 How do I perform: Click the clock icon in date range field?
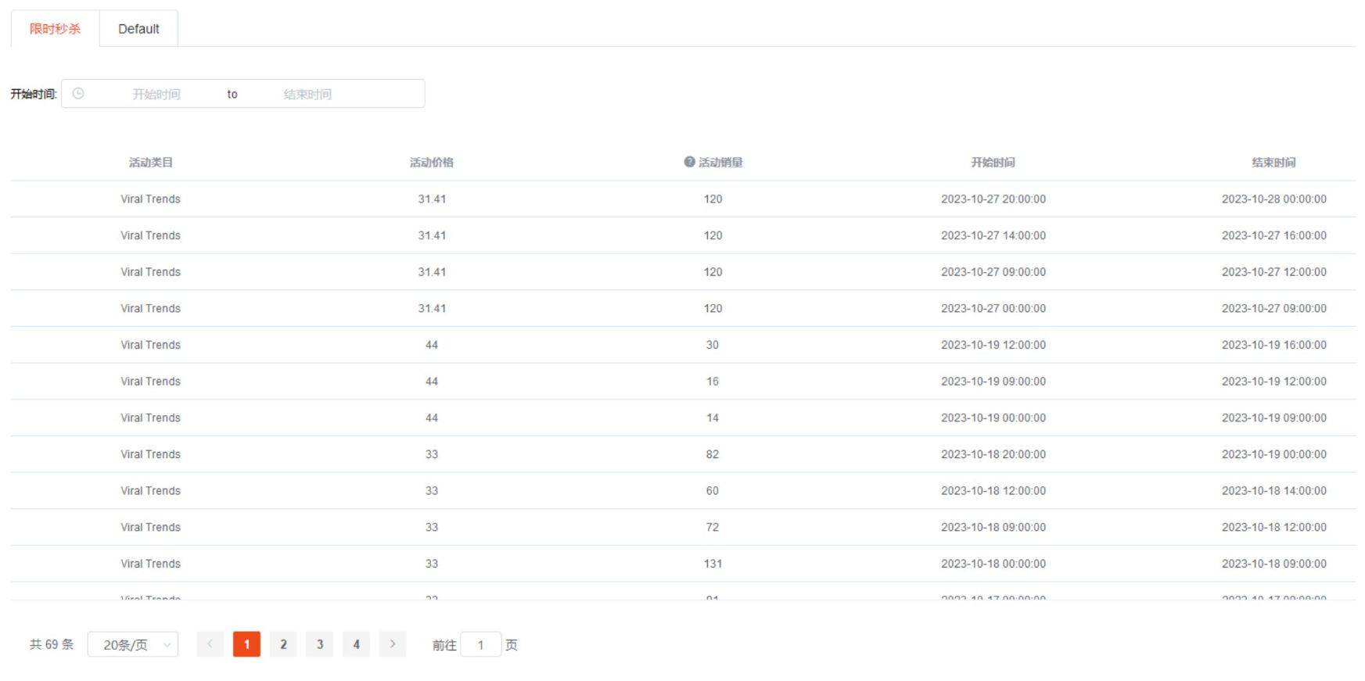coord(78,94)
